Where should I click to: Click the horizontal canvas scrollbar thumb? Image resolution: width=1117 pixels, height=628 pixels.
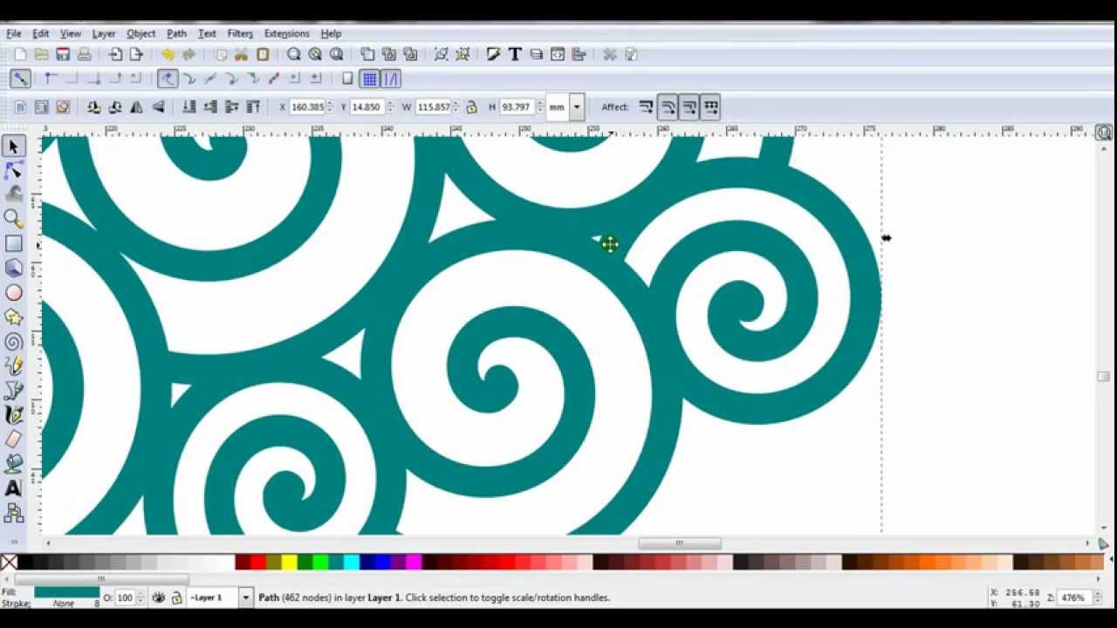click(x=679, y=543)
